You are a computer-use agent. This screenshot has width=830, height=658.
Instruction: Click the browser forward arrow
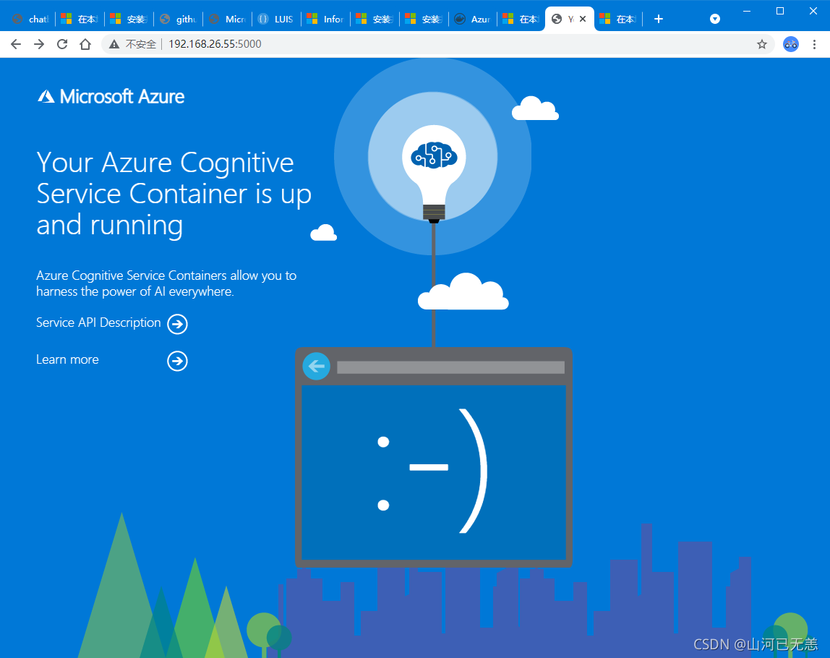[39, 44]
